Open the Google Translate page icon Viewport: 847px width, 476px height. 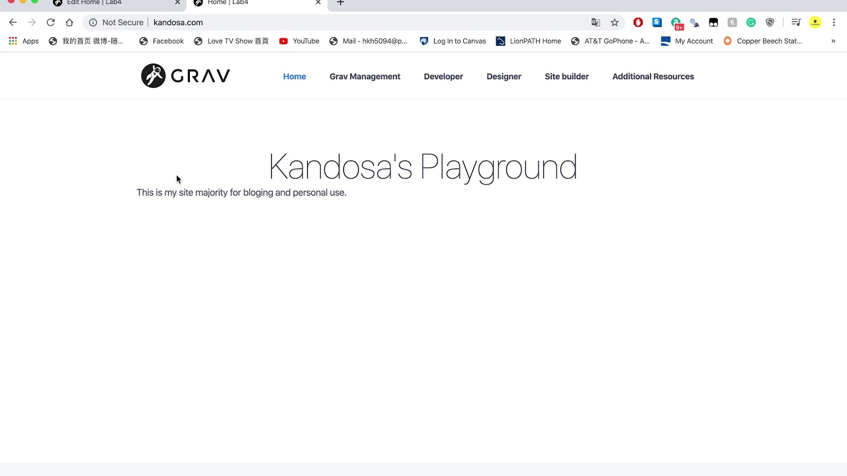click(596, 22)
